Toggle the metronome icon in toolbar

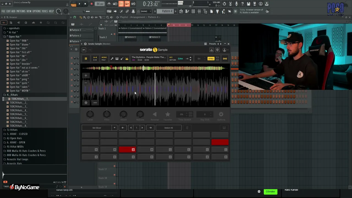[x=109, y=4]
